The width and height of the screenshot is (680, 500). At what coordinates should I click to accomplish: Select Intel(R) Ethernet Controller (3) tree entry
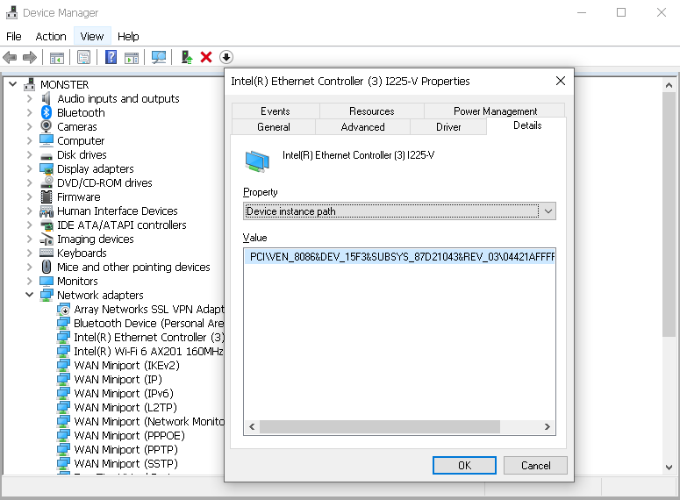pyautogui.click(x=149, y=337)
